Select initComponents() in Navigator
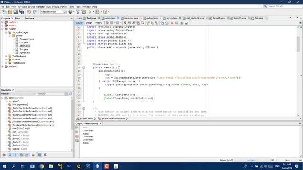Viewport: 303px width, 170px height. [x=20, y=105]
